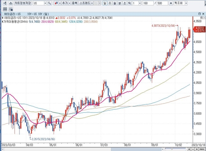The image size is (206, 151).
Task: Click the SMA 120 teal legend value
Action: point(76,21)
